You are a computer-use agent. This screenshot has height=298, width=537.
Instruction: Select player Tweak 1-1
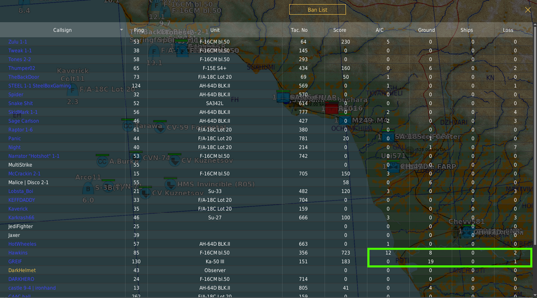(20, 50)
